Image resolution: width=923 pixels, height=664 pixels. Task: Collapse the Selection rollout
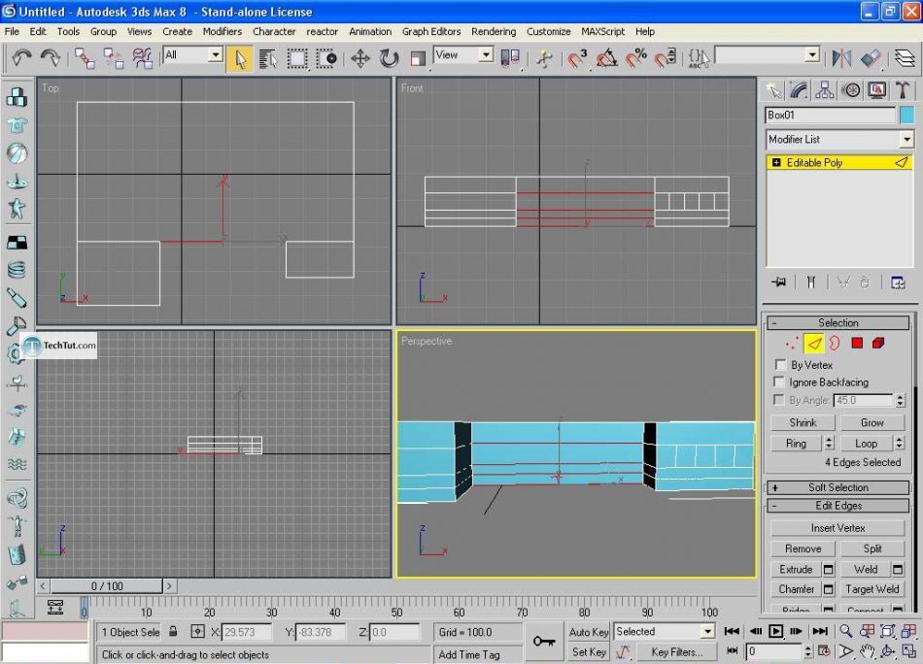(838, 323)
